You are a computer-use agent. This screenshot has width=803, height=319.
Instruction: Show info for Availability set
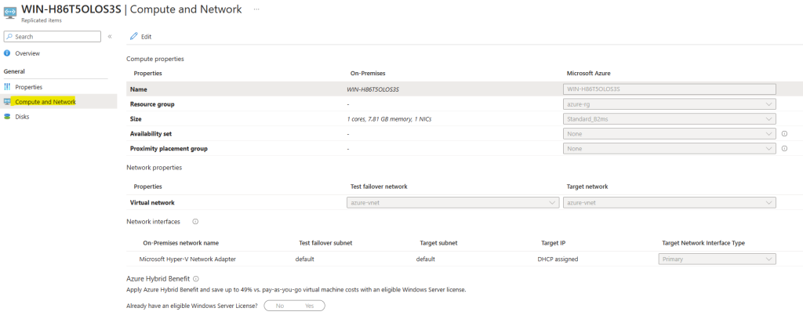pyautogui.click(x=784, y=134)
